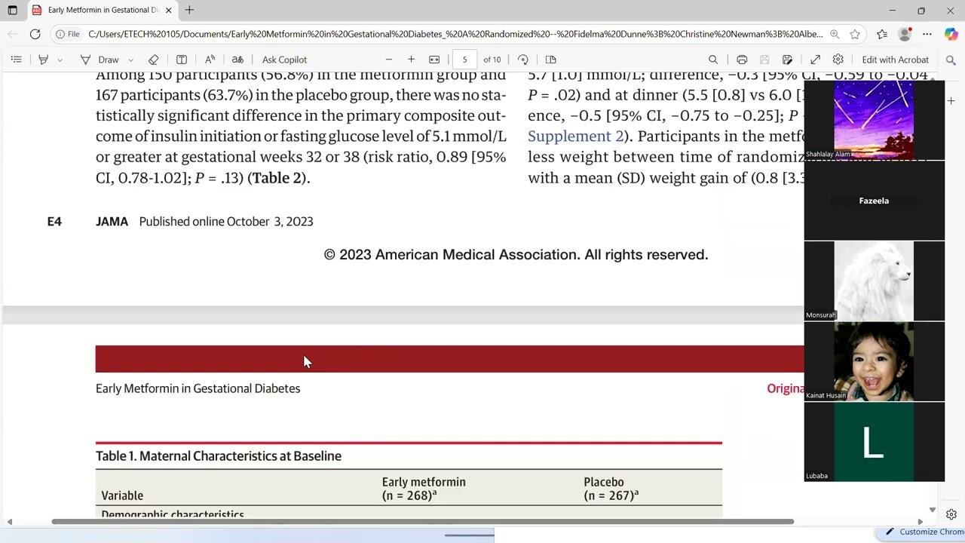965x543 pixels.
Task: Go back to previous page
Action: coord(11,34)
